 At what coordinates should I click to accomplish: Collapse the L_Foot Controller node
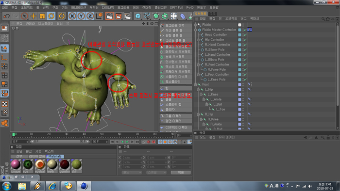(198, 75)
